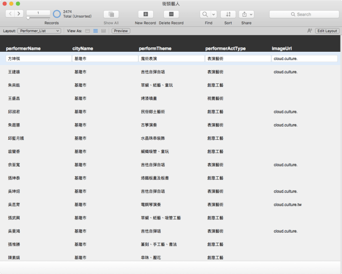Go to the next record arrow
Image resolution: width=342 pixels, height=274 pixels.
tap(19, 14)
